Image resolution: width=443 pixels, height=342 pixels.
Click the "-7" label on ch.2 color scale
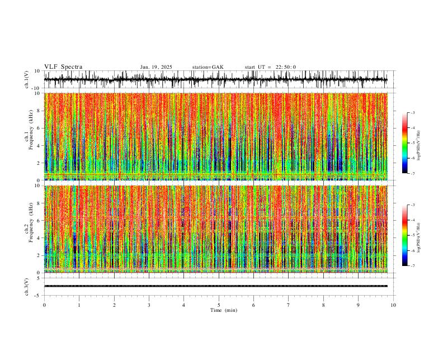[412, 266]
